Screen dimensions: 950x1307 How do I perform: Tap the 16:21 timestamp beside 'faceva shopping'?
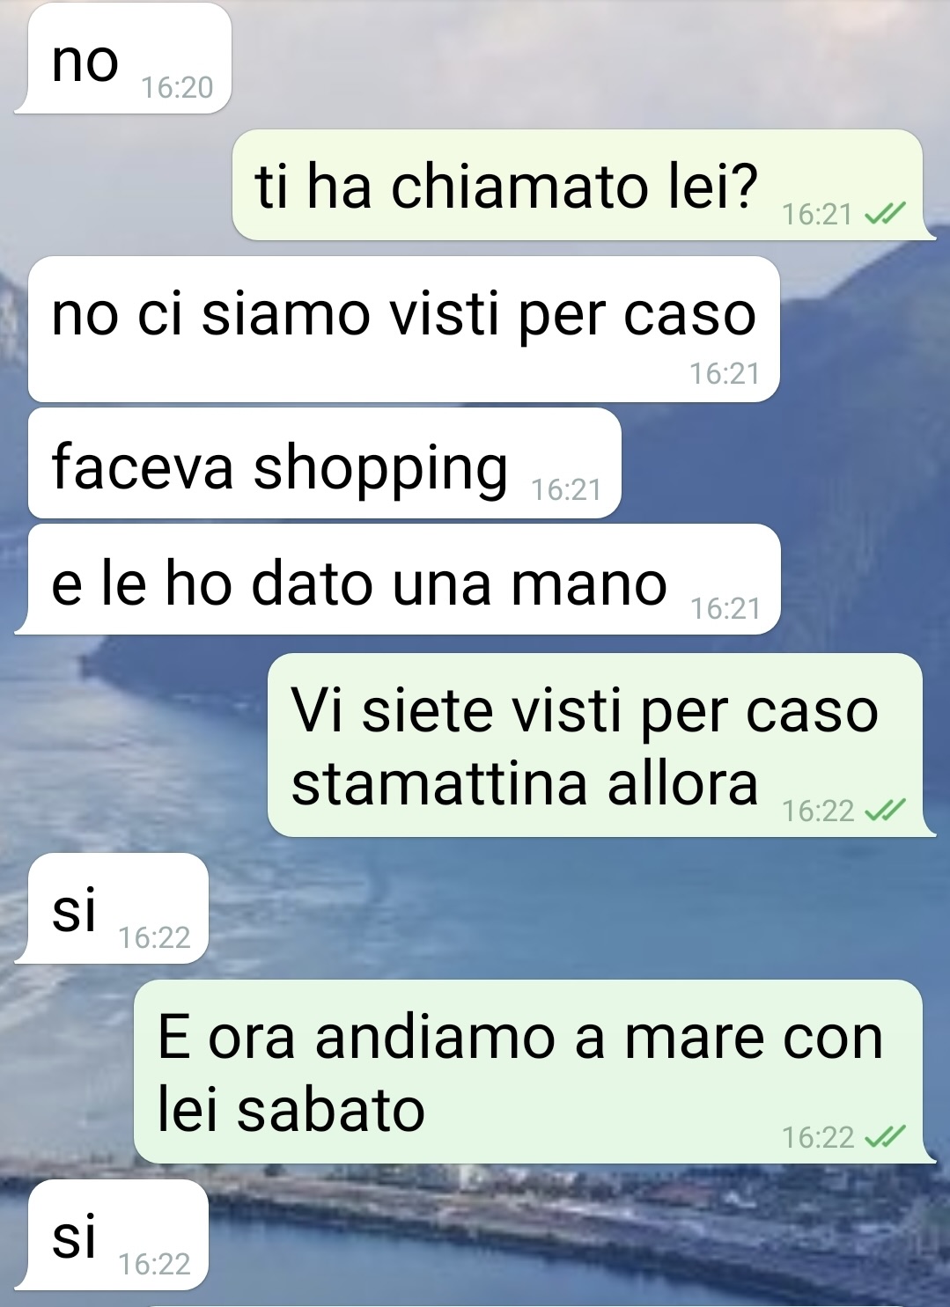click(566, 489)
